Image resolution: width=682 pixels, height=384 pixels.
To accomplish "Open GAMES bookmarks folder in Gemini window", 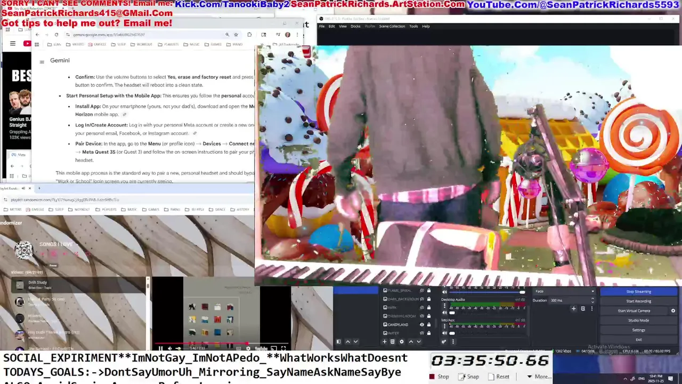I will [213, 44].
